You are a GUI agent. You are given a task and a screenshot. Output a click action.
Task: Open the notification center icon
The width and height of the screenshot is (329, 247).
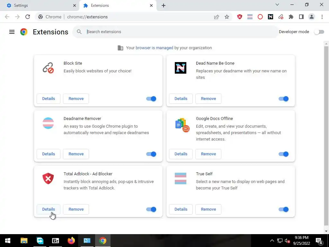point(319,241)
